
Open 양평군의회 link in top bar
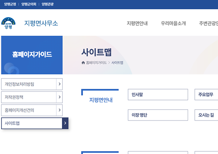(29, 4)
